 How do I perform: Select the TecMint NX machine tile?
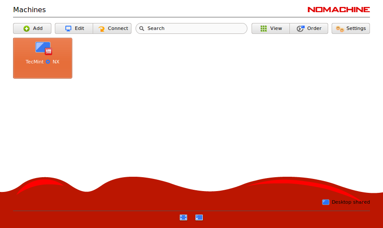(x=43, y=58)
